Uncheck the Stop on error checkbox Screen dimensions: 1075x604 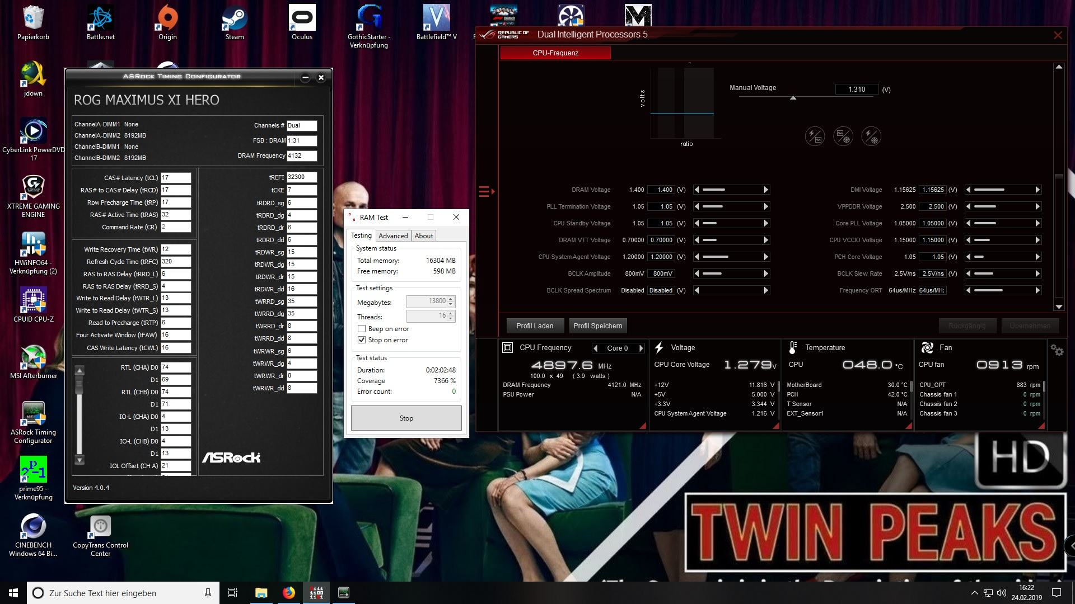click(x=362, y=340)
